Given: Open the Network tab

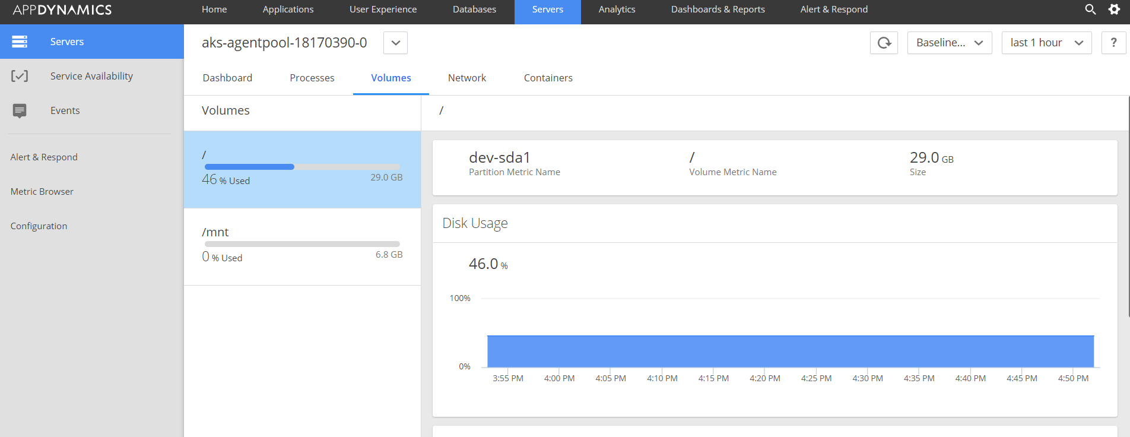Looking at the screenshot, I should 466,78.
